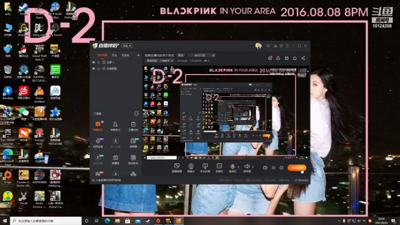The image size is (400, 225).
Task: Click the 00:00:00 stream timer
Action: 301,180
